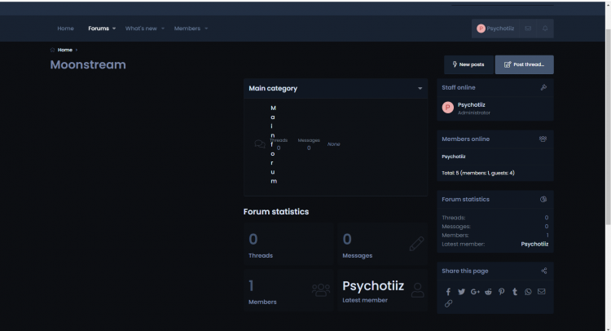This screenshot has height=331, width=611.
Task: Open the conversations envelope icon
Action: [x=528, y=29]
